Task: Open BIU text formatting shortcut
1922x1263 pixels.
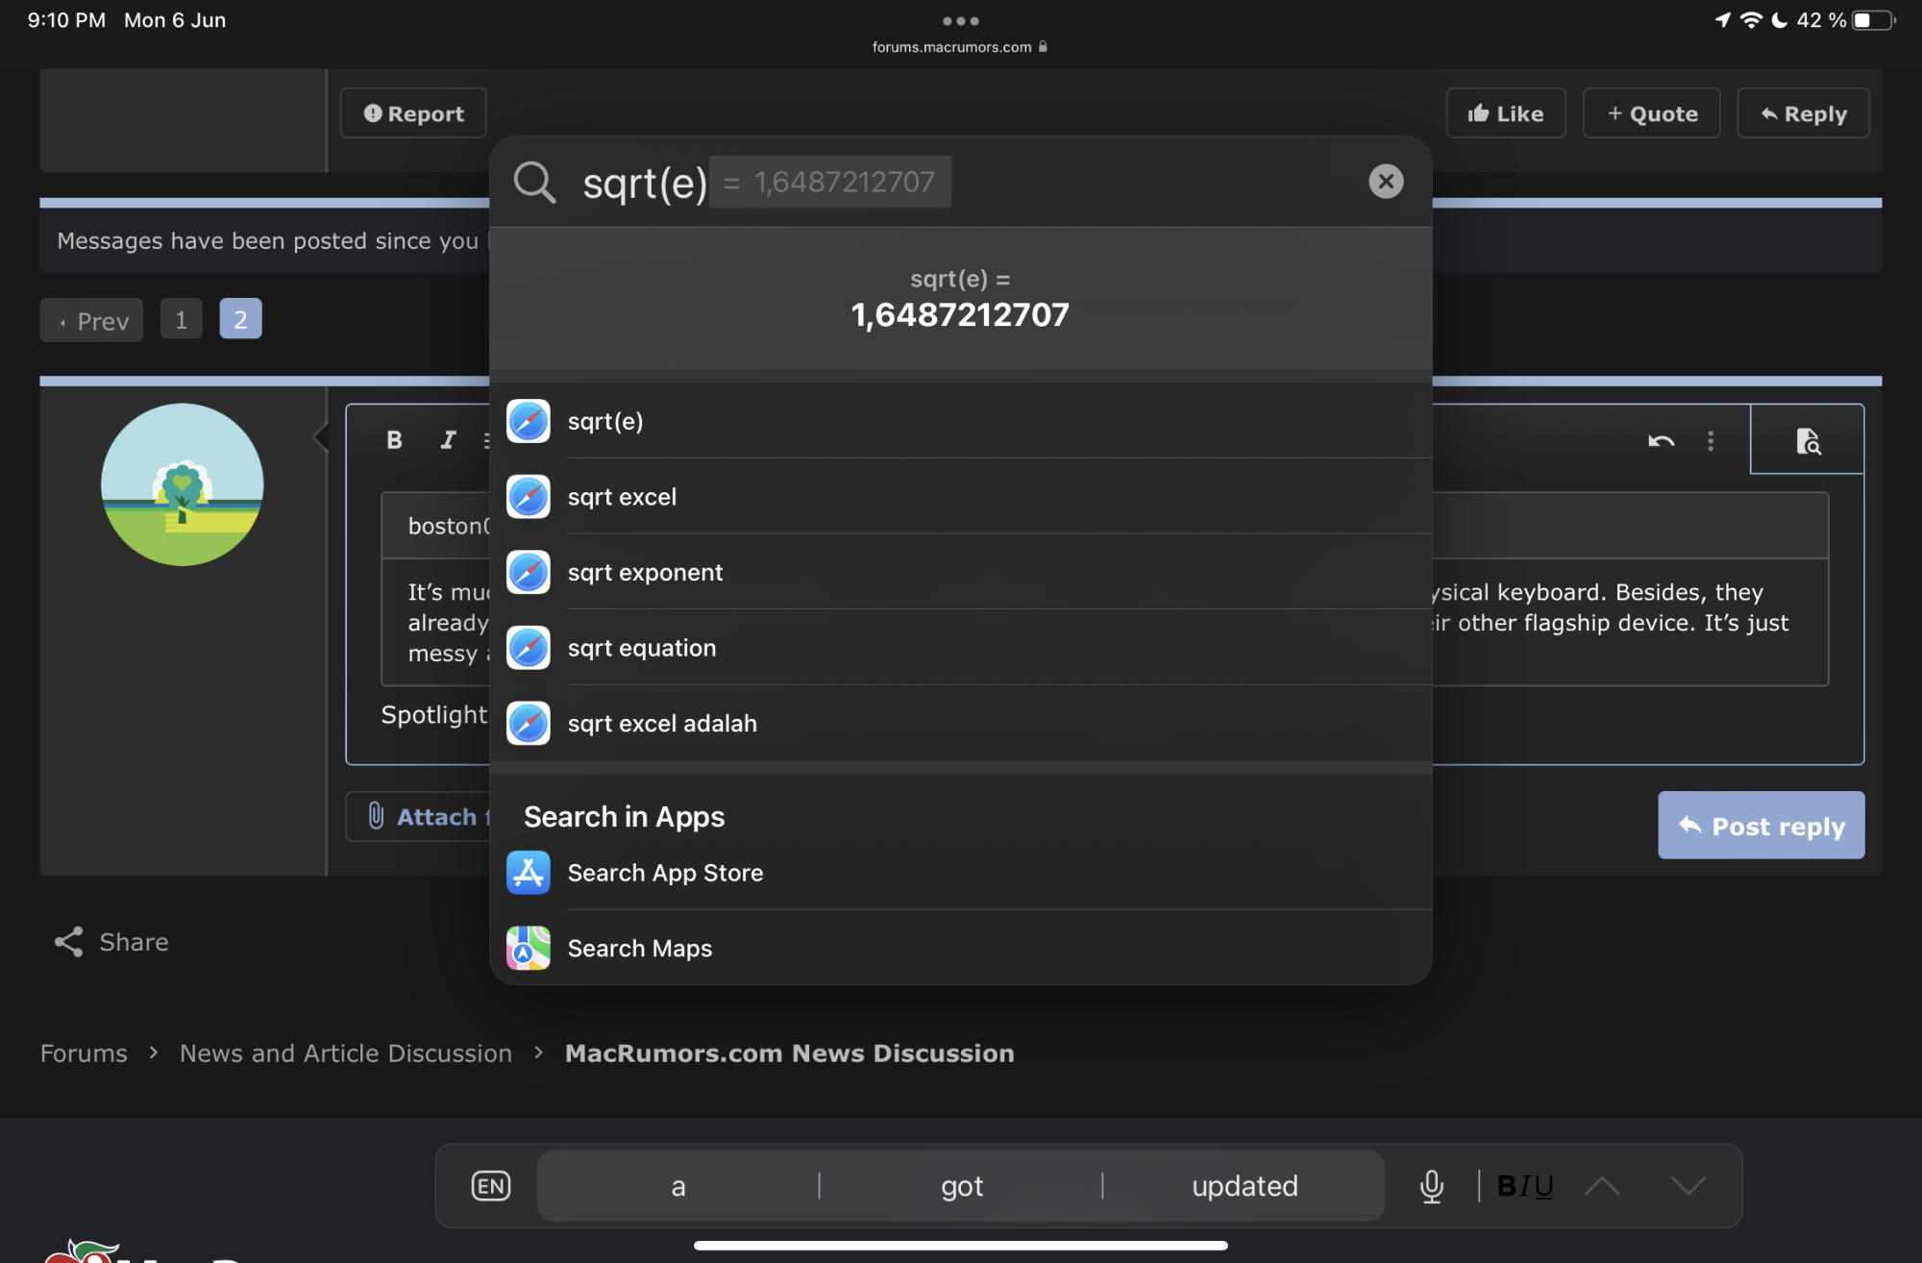Action: (1525, 1186)
